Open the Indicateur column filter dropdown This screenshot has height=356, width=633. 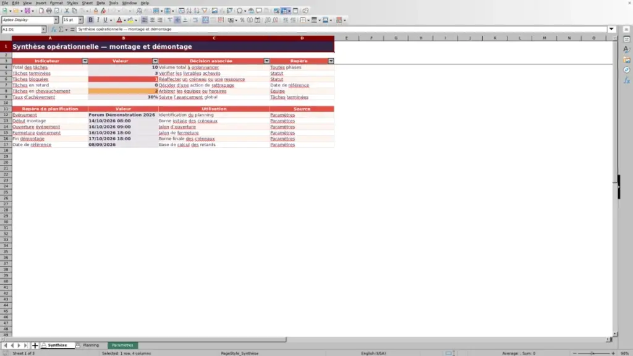pos(85,61)
